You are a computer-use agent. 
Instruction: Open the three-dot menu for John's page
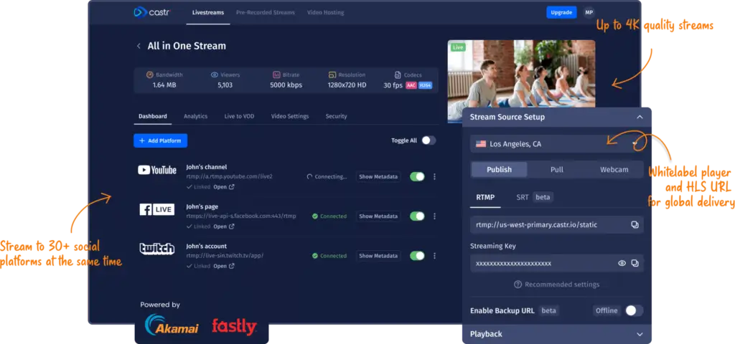tap(434, 216)
